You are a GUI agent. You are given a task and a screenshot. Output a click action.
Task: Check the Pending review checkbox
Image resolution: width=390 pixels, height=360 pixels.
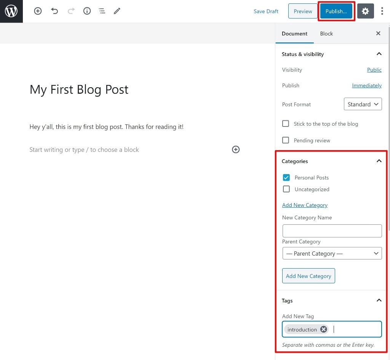coord(286,140)
